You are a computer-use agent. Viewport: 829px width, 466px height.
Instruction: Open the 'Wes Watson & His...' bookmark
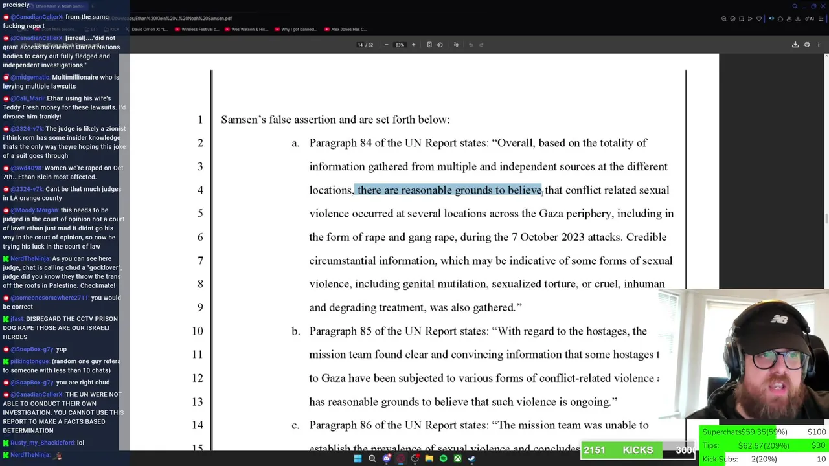pyautogui.click(x=246, y=29)
